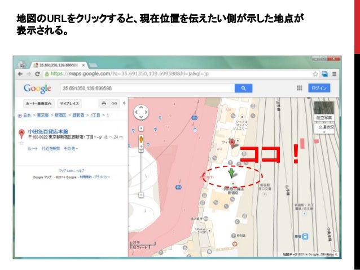This screenshot has height=270, width=360.
Task: Go back with Chrome's back arrow
Action: click(20, 74)
